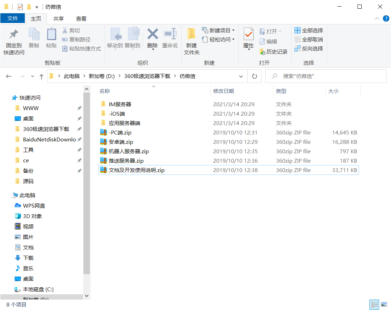Switch to details view icon
The height and width of the screenshot is (310, 391).
pyautogui.click(x=374, y=304)
